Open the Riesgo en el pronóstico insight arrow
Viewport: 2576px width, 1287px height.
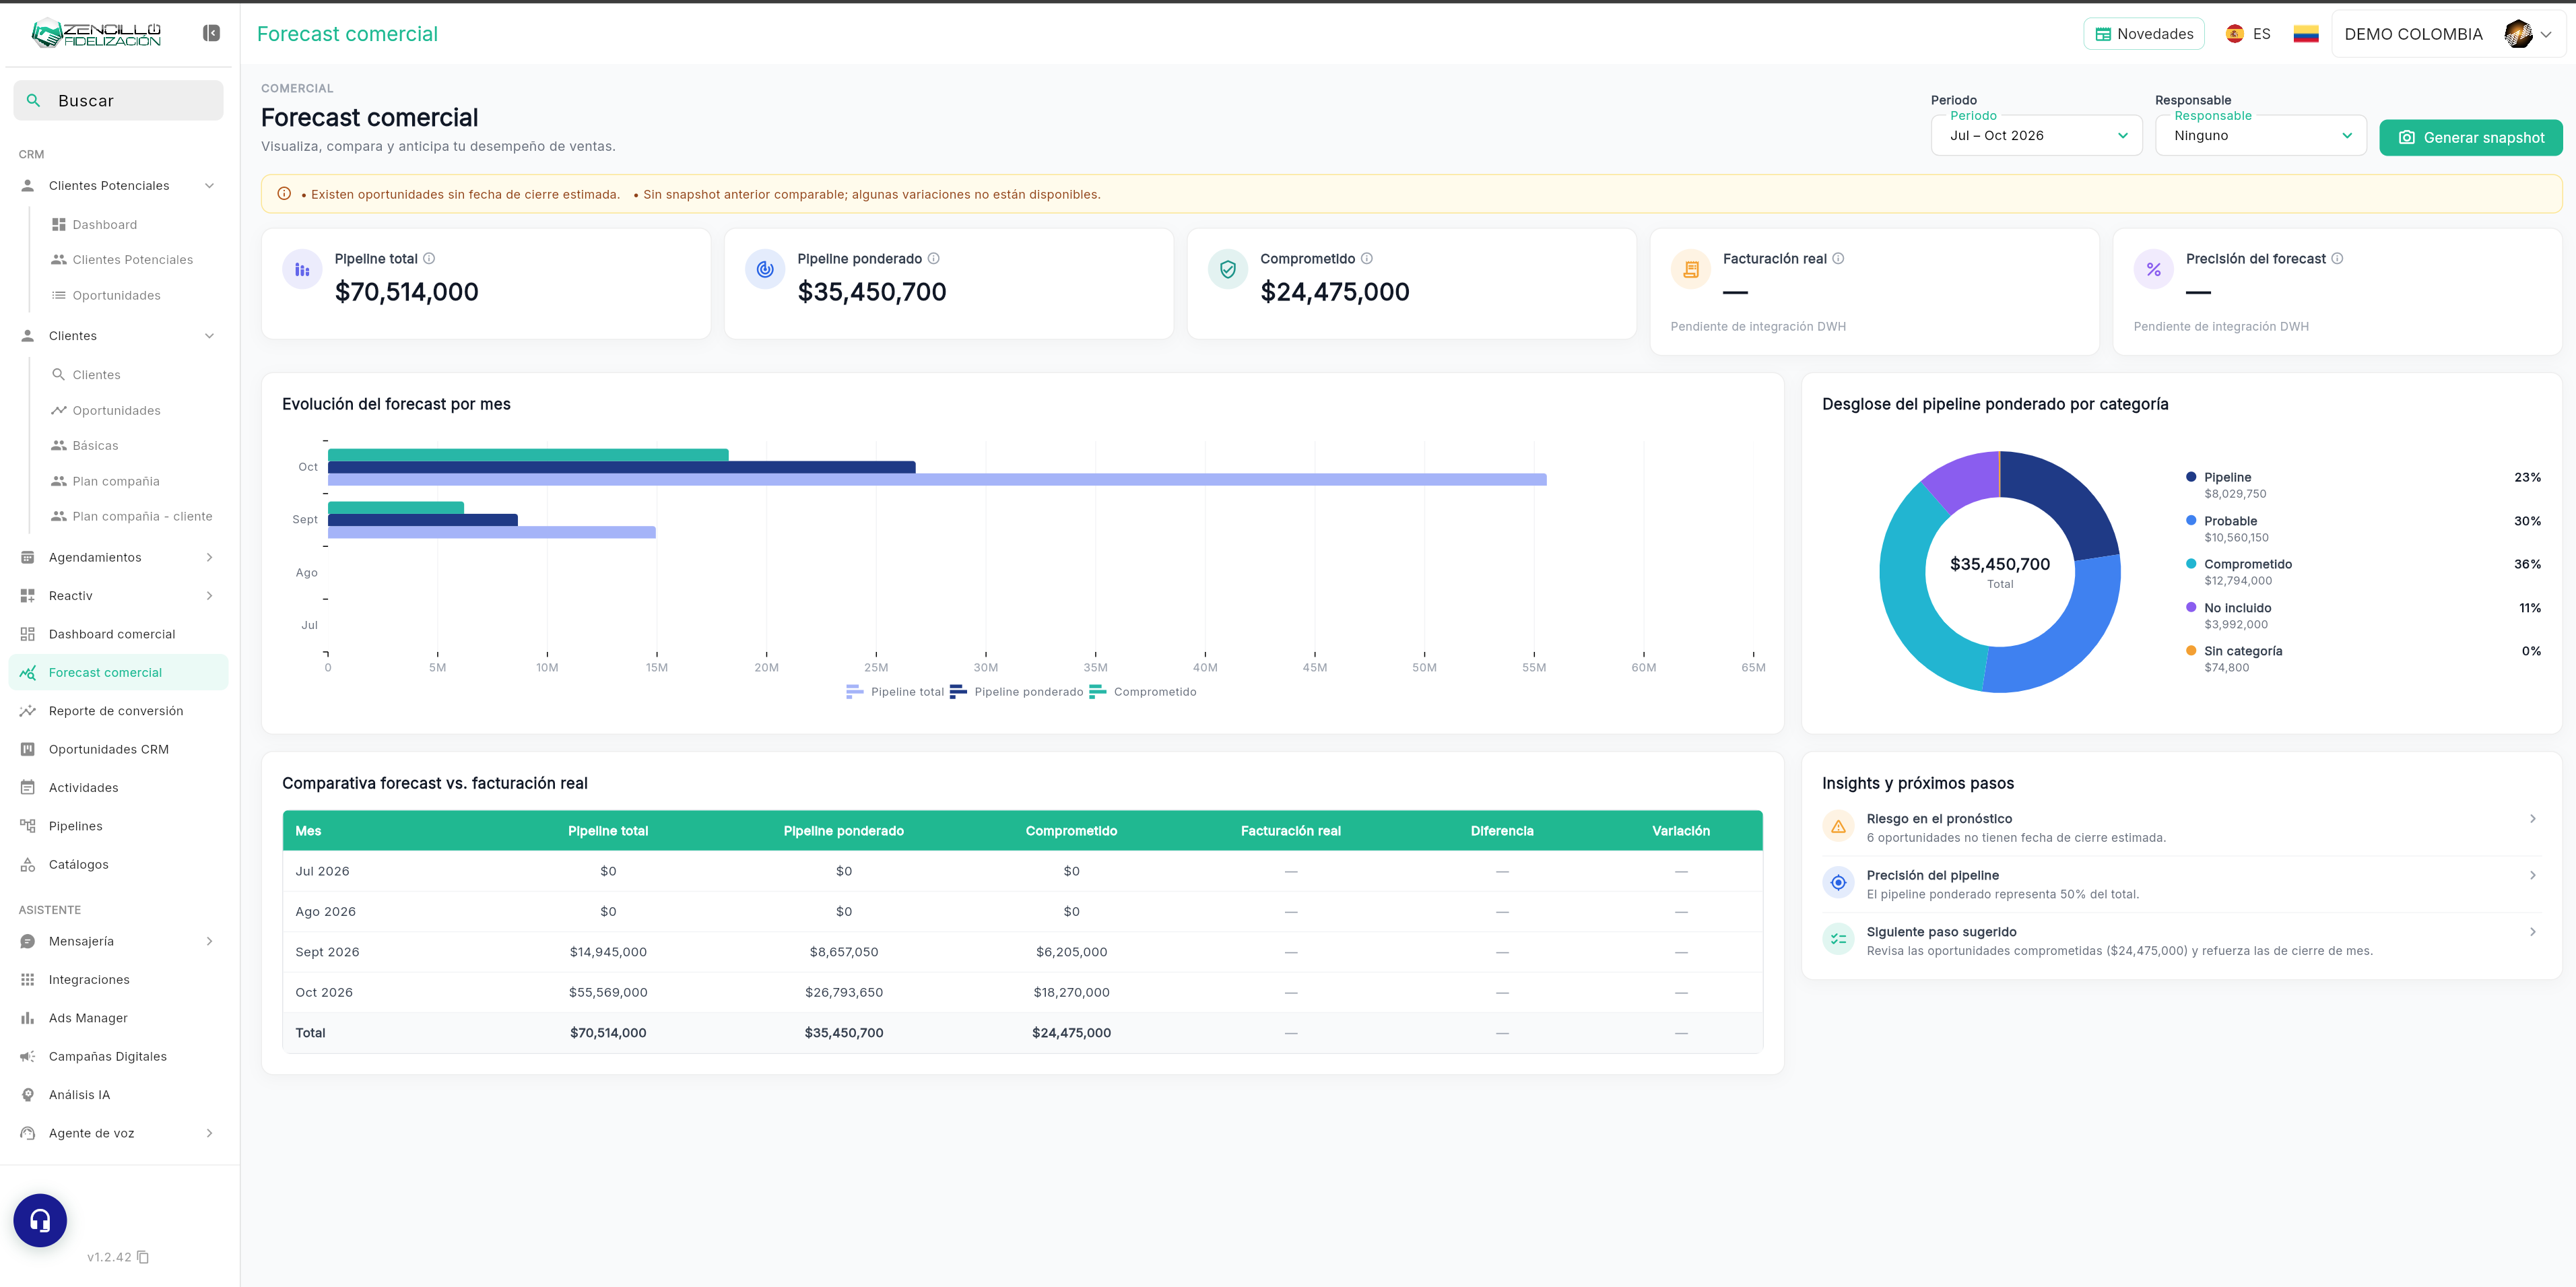coord(2532,819)
